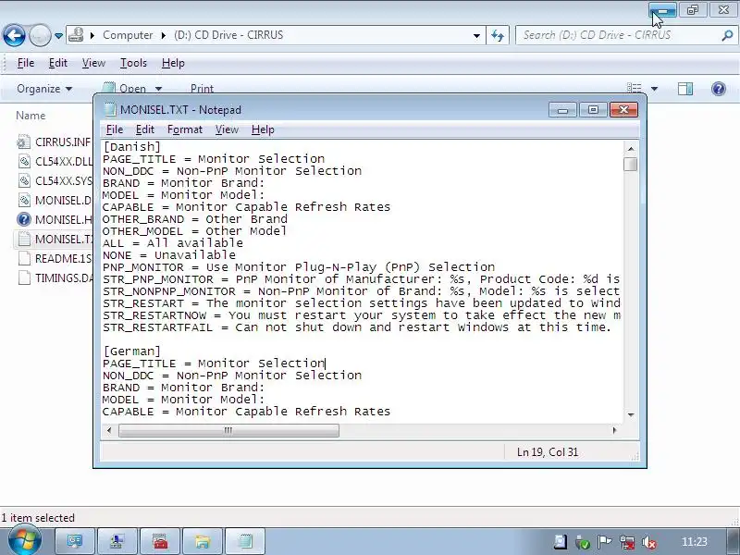Click the Action Center flag tray icon
Image resolution: width=740 pixels, height=555 pixels.
(x=605, y=542)
